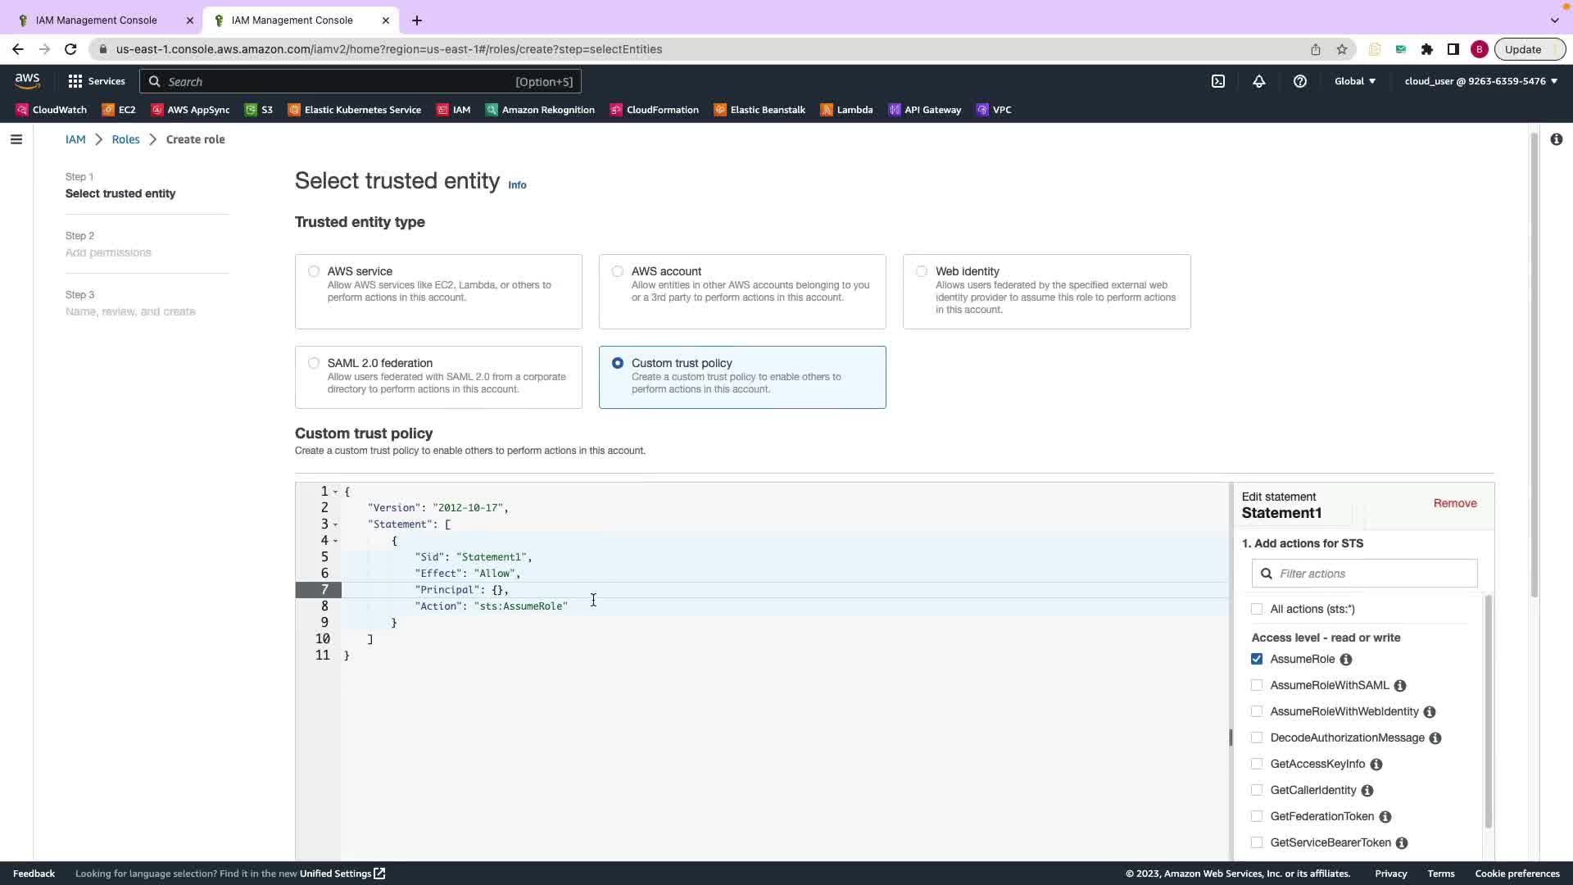This screenshot has height=885, width=1573.
Task: Open the Global region dropdown
Action: (x=1355, y=81)
